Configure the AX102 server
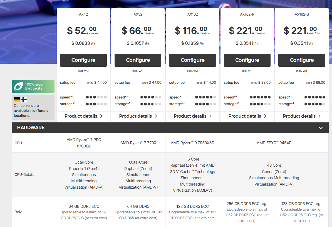 pos(192,60)
